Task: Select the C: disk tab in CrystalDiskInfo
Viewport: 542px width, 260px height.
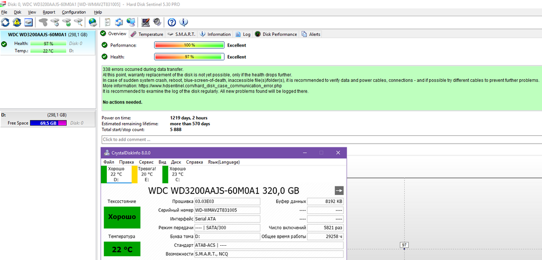Action: click(177, 174)
